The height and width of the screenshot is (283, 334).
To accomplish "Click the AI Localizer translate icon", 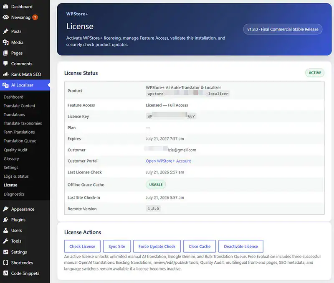I will pyautogui.click(x=5, y=85).
